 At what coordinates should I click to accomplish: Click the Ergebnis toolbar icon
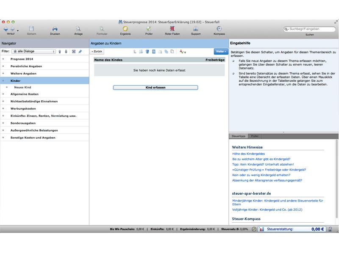click(x=125, y=30)
